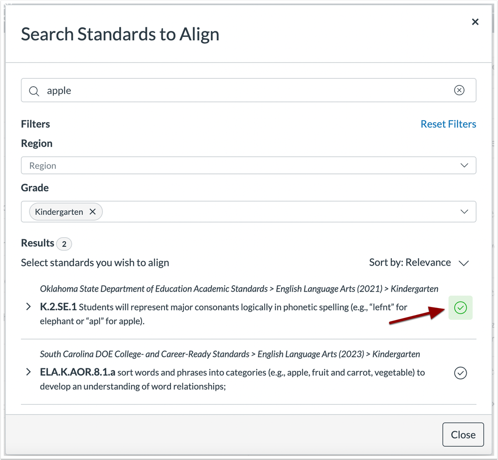Remove the Kindergarten grade tag

tap(92, 211)
